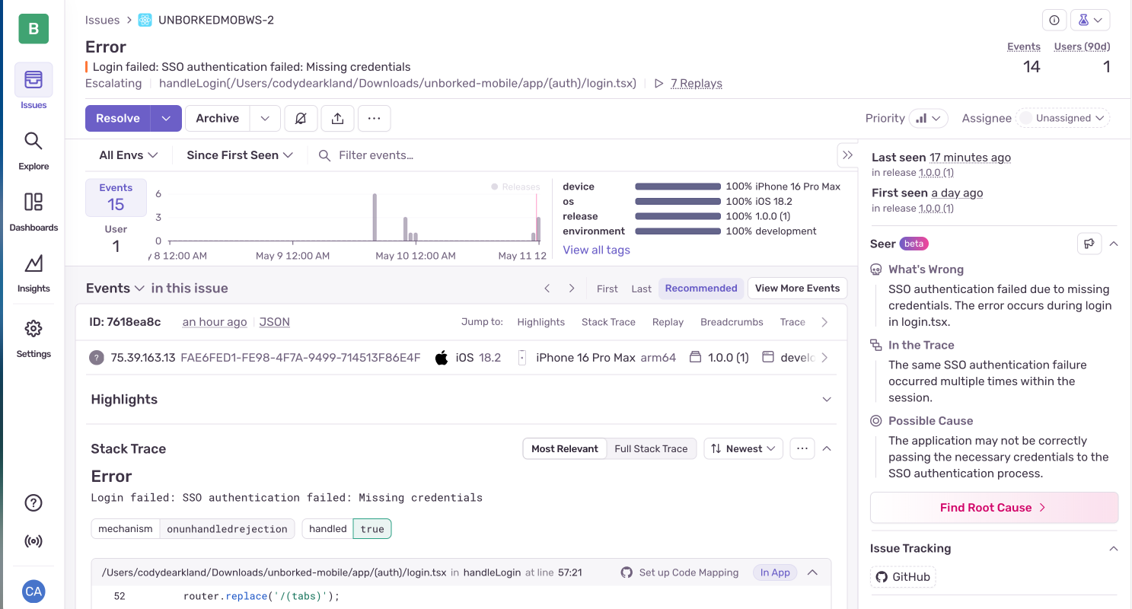Image resolution: width=1132 pixels, height=609 pixels.
Task: Collapse the Highlights section
Action: click(827, 400)
